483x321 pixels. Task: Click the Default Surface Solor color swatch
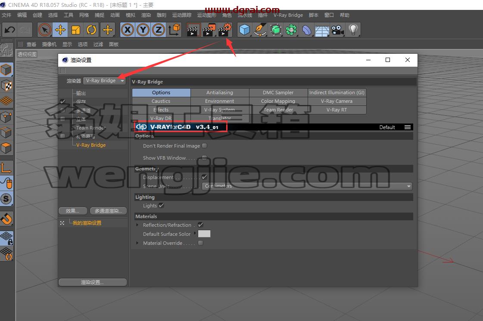coord(204,234)
